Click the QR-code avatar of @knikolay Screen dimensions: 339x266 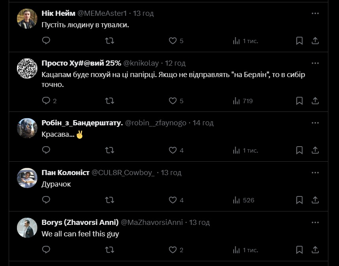coord(27,69)
